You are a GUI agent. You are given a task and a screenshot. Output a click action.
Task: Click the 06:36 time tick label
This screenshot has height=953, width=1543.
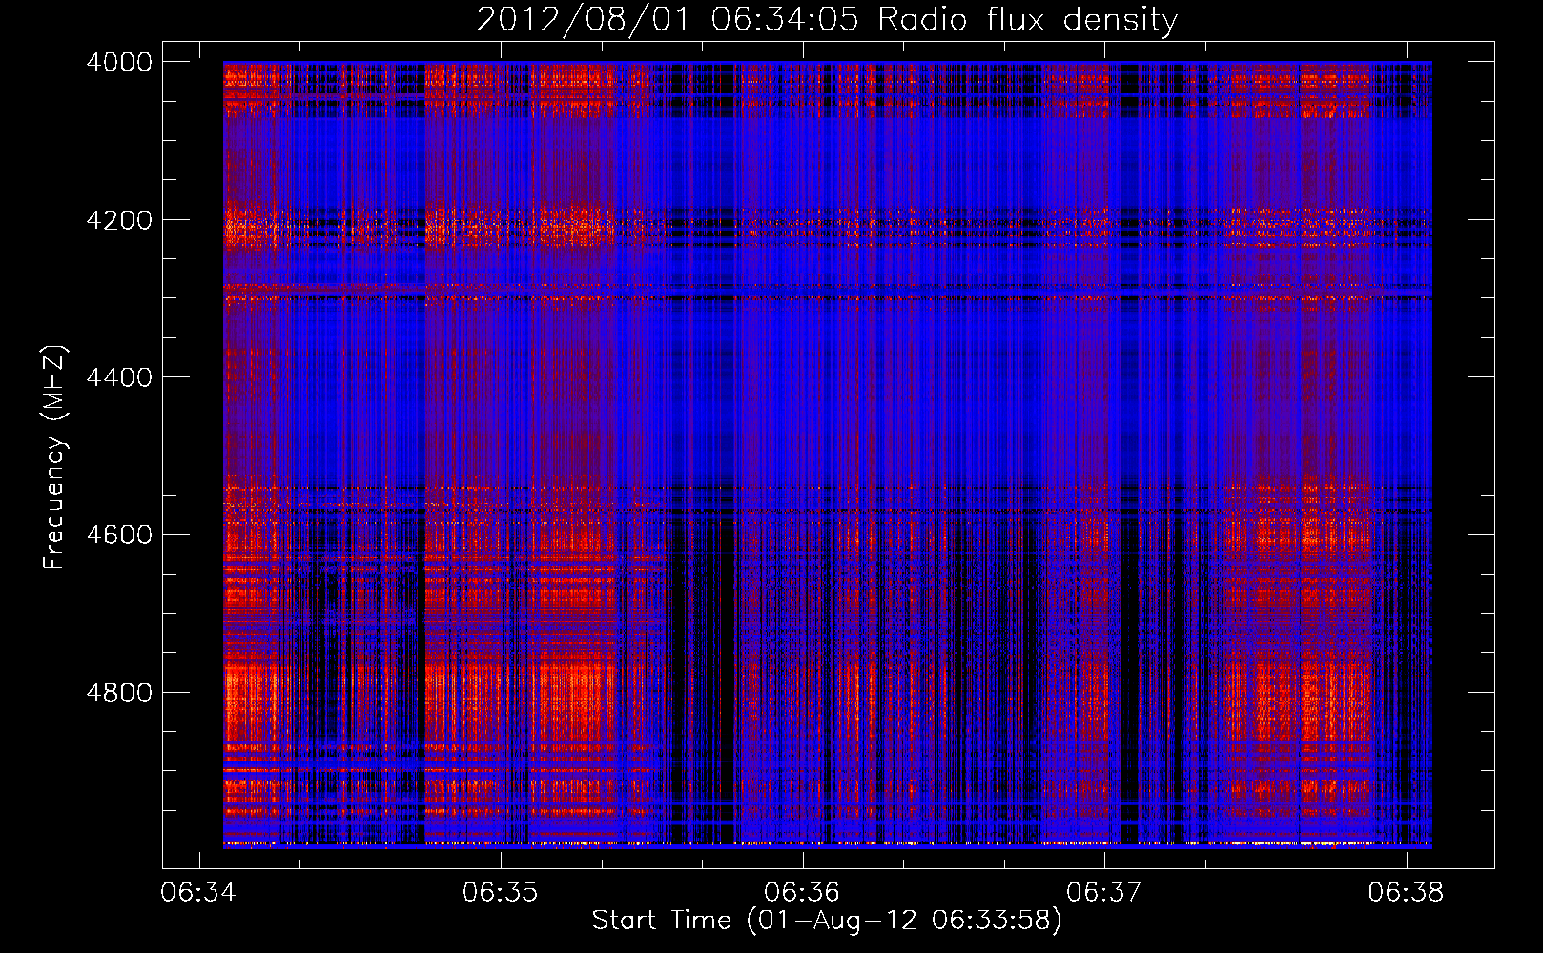[802, 893]
